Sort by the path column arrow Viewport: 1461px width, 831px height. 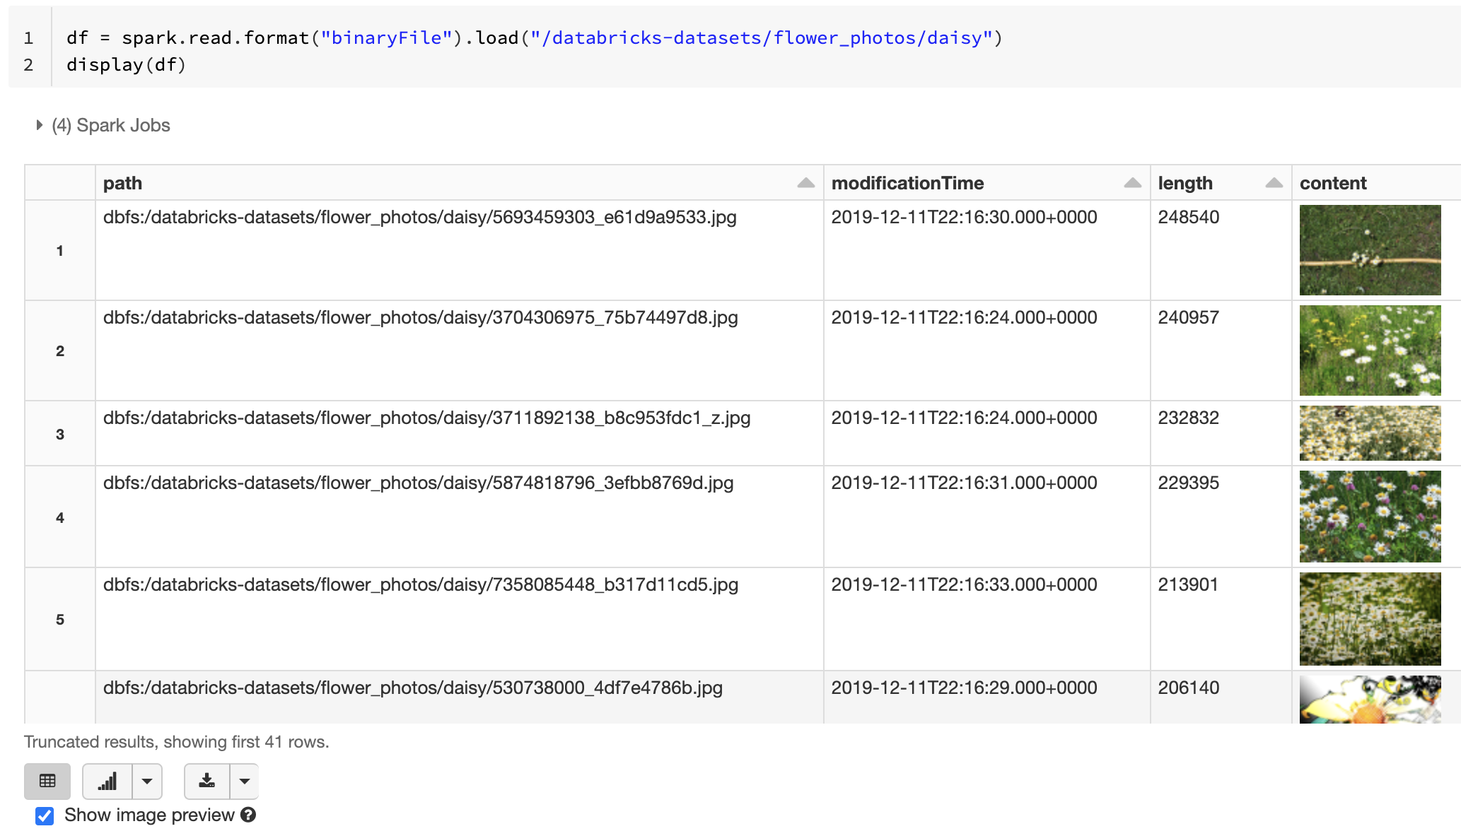(805, 183)
